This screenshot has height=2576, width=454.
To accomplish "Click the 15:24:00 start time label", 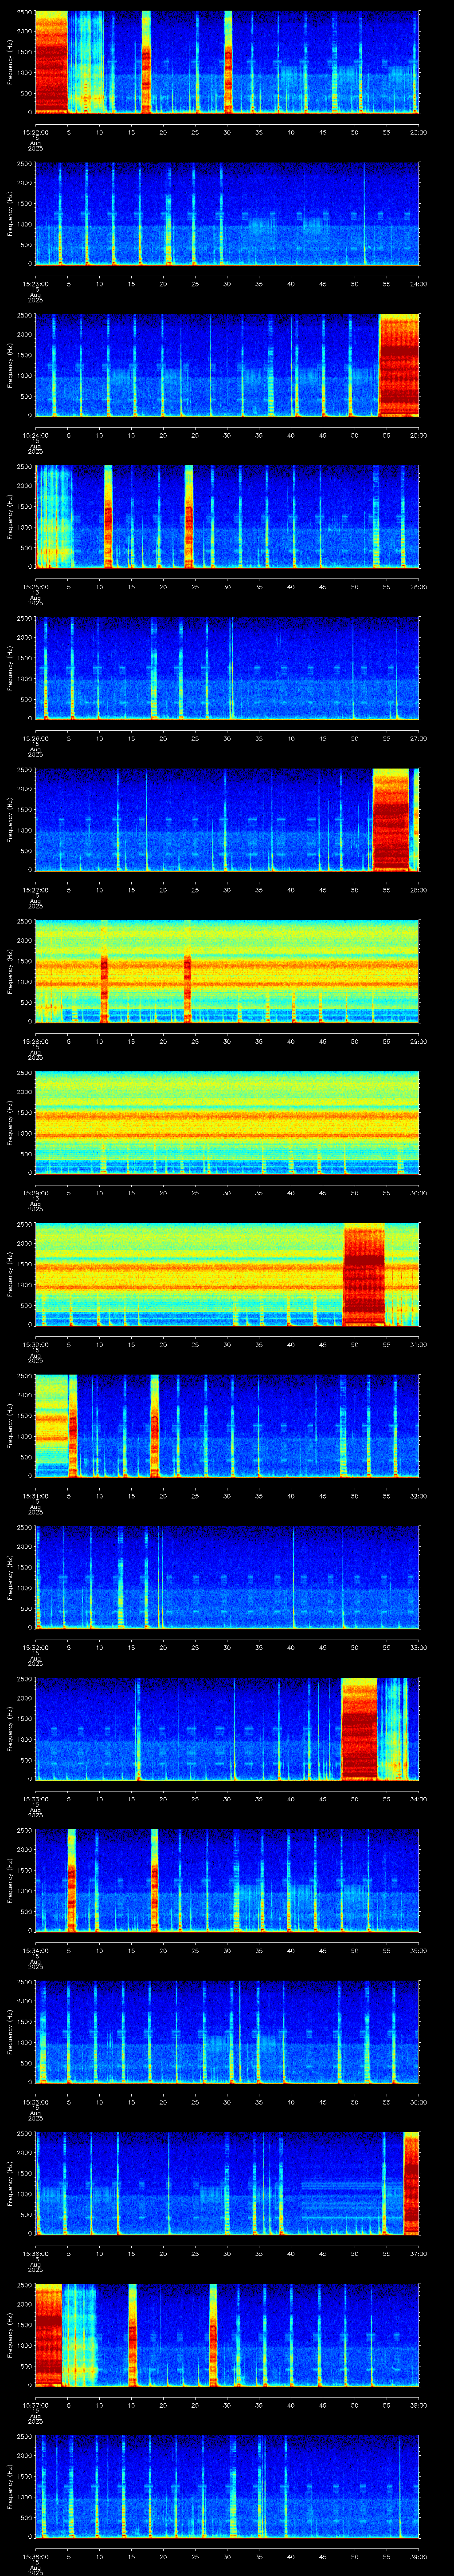I will (35, 435).
